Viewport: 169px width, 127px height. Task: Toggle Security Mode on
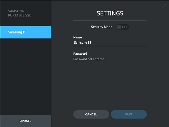pos(123,27)
